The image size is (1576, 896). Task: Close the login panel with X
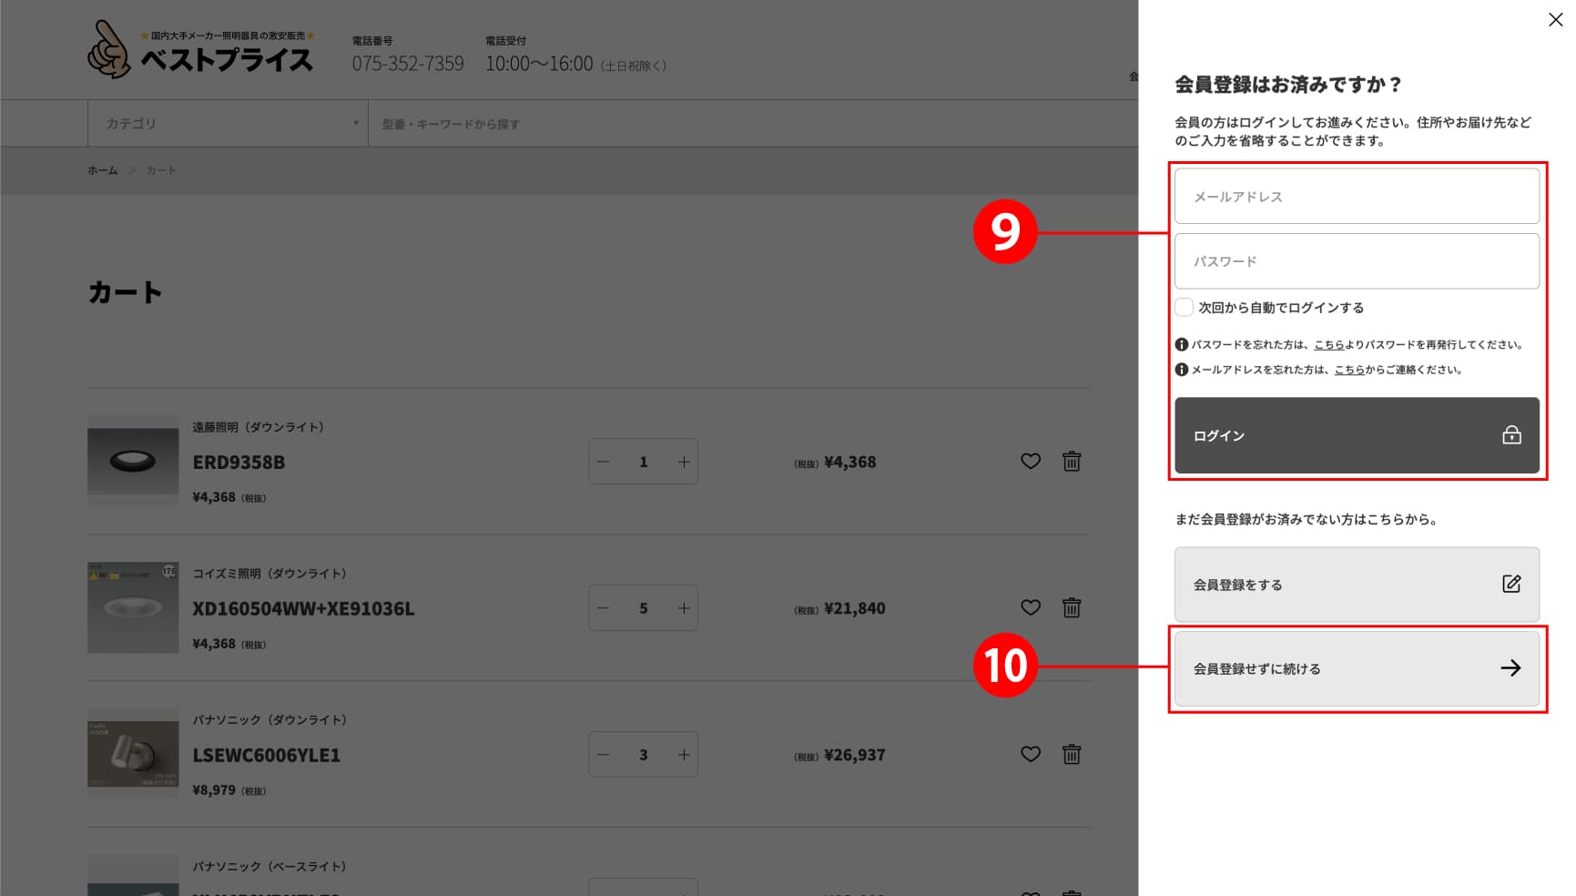click(1555, 20)
